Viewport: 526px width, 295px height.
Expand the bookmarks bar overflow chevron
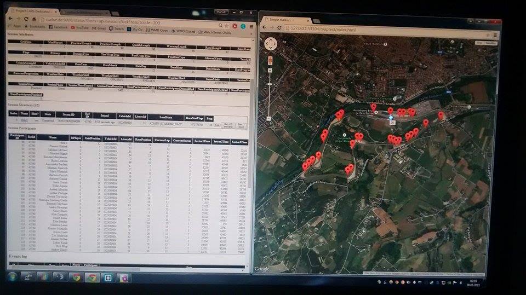[x=252, y=32]
